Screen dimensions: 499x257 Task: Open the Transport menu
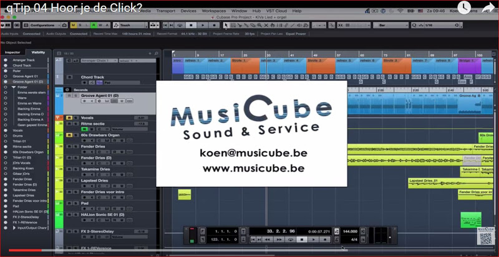pyautogui.click(x=166, y=11)
